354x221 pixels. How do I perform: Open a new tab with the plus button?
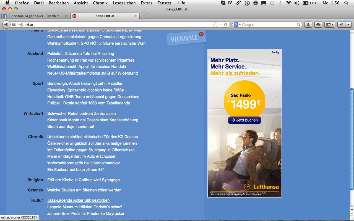[144, 16]
